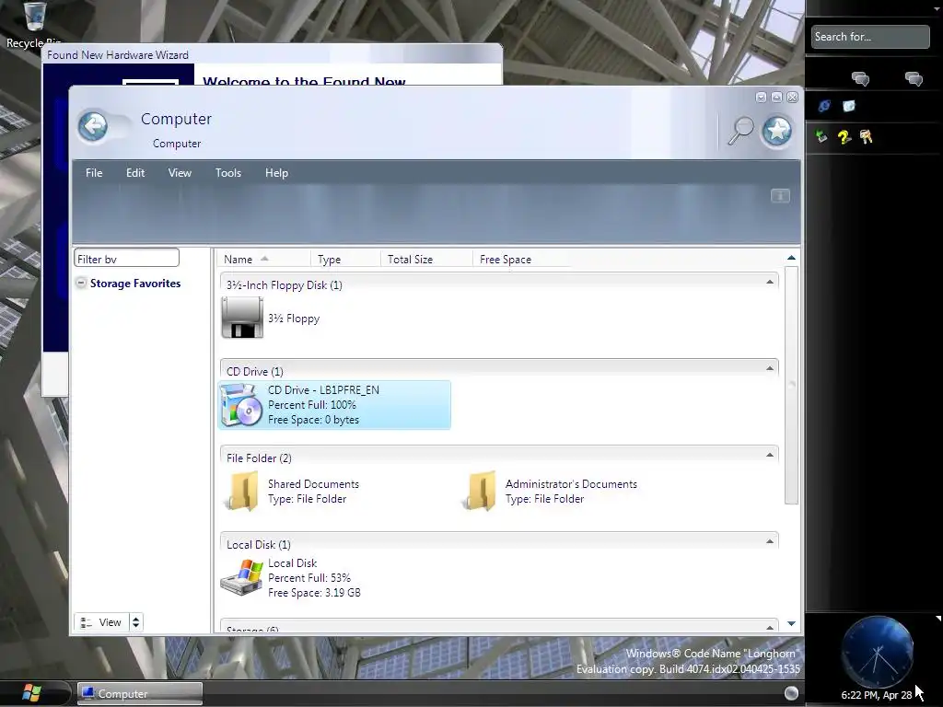Click the 'Percent Full: 100%' text
The image size is (943, 707).
tap(312, 405)
